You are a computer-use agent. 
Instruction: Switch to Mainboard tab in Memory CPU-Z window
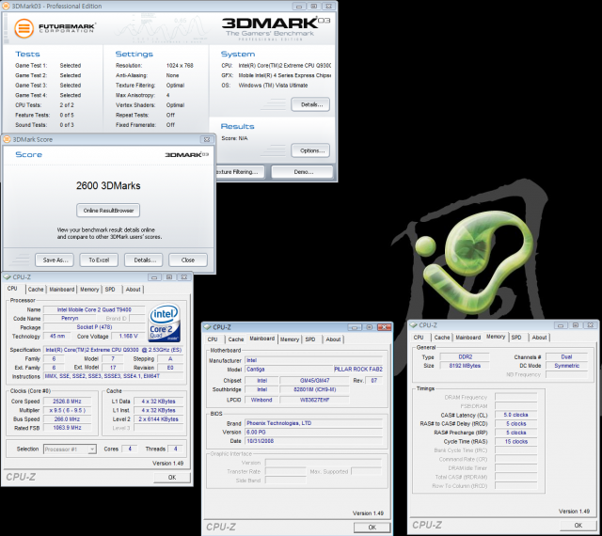click(x=468, y=337)
